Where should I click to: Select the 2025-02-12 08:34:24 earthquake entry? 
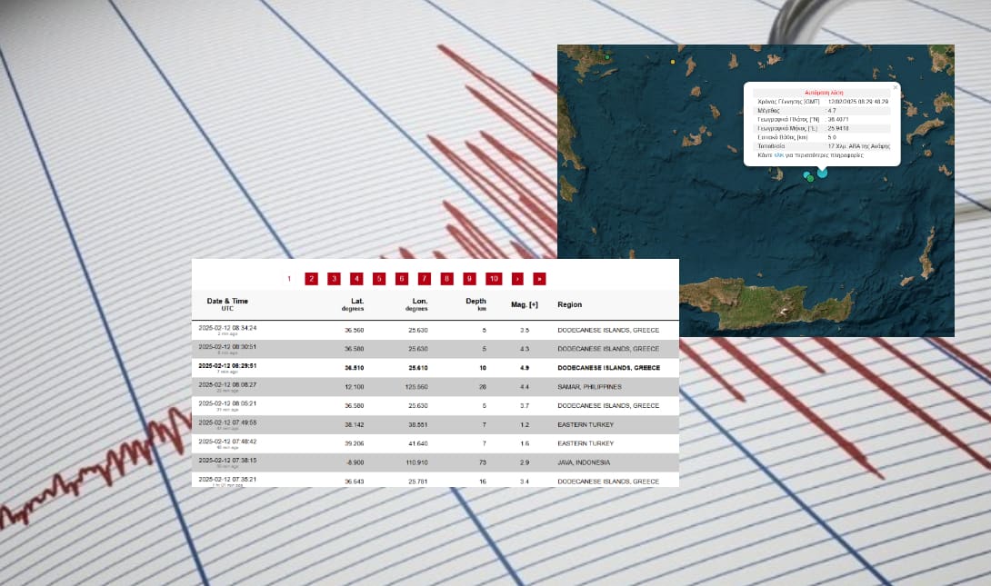(x=435, y=331)
